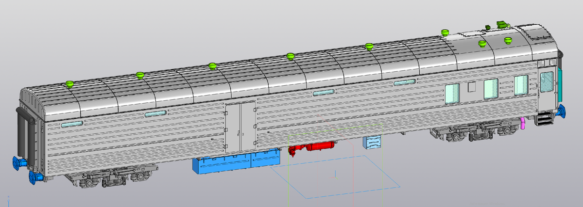
Task: Select the large blue battery box underneath
Action: point(237,161)
